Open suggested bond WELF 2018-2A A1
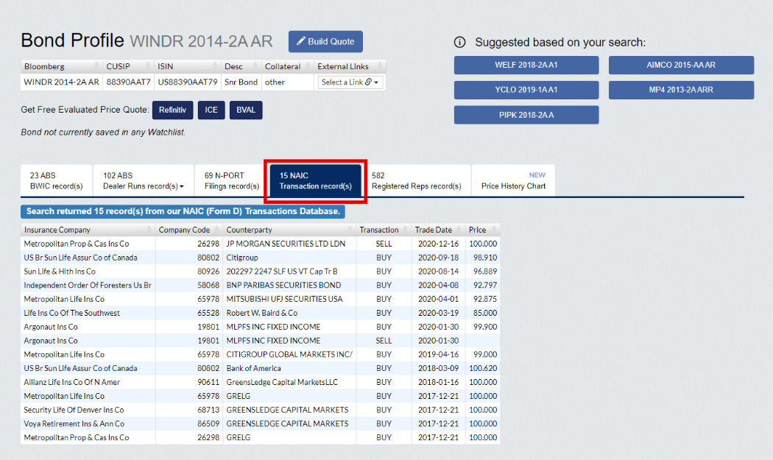Viewport: 773px width, 460px height. (526, 66)
